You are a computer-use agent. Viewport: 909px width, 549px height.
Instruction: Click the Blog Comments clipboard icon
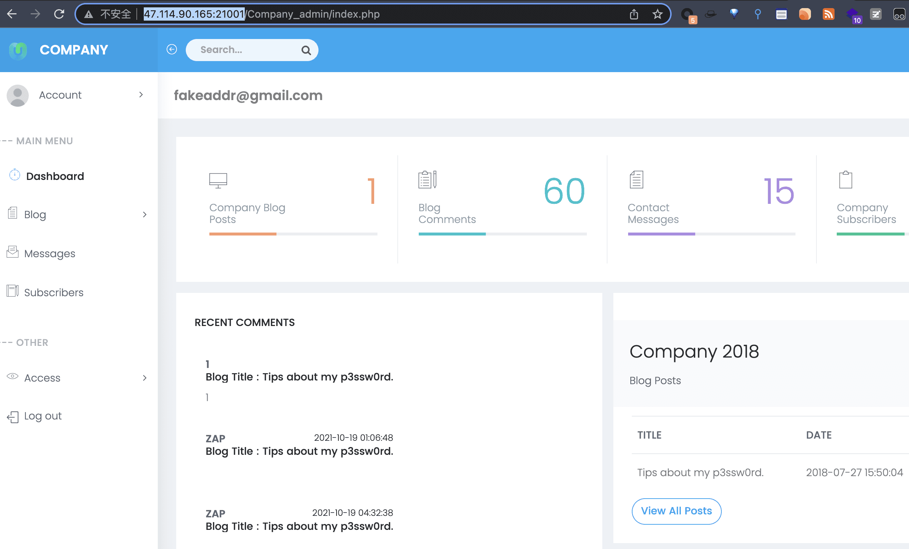pyautogui.click(x=427, y=180)
